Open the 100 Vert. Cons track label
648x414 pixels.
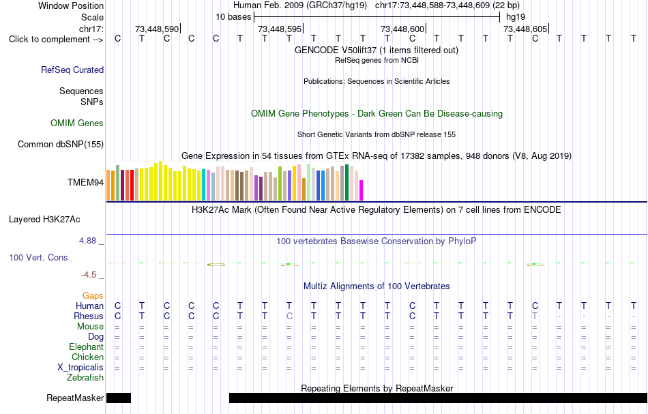pos(38,257)
